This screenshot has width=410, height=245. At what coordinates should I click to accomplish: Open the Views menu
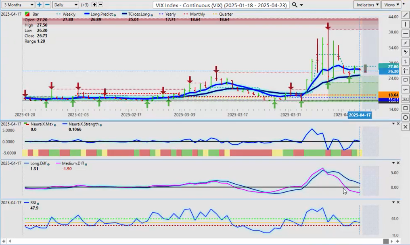391,5
